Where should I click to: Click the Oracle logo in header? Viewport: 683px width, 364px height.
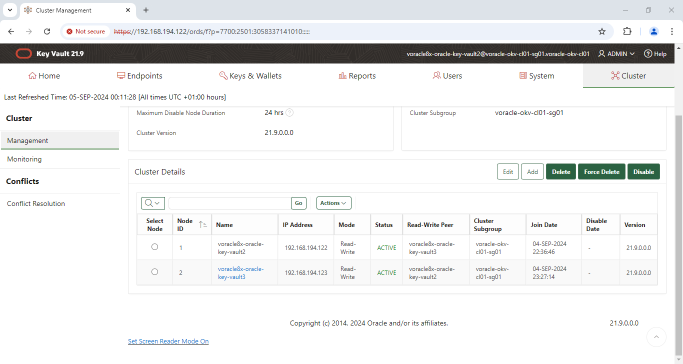point(23,53)
